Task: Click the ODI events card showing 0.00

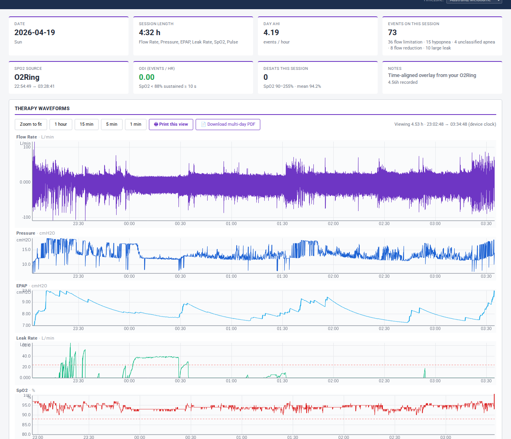Action: 193,77
